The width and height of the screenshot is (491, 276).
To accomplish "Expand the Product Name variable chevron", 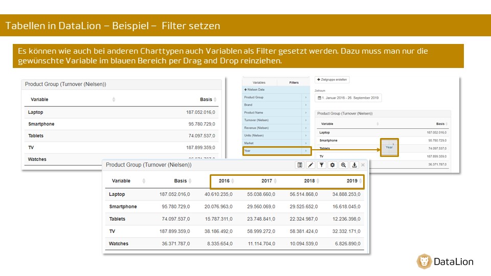I will [306, 112].
